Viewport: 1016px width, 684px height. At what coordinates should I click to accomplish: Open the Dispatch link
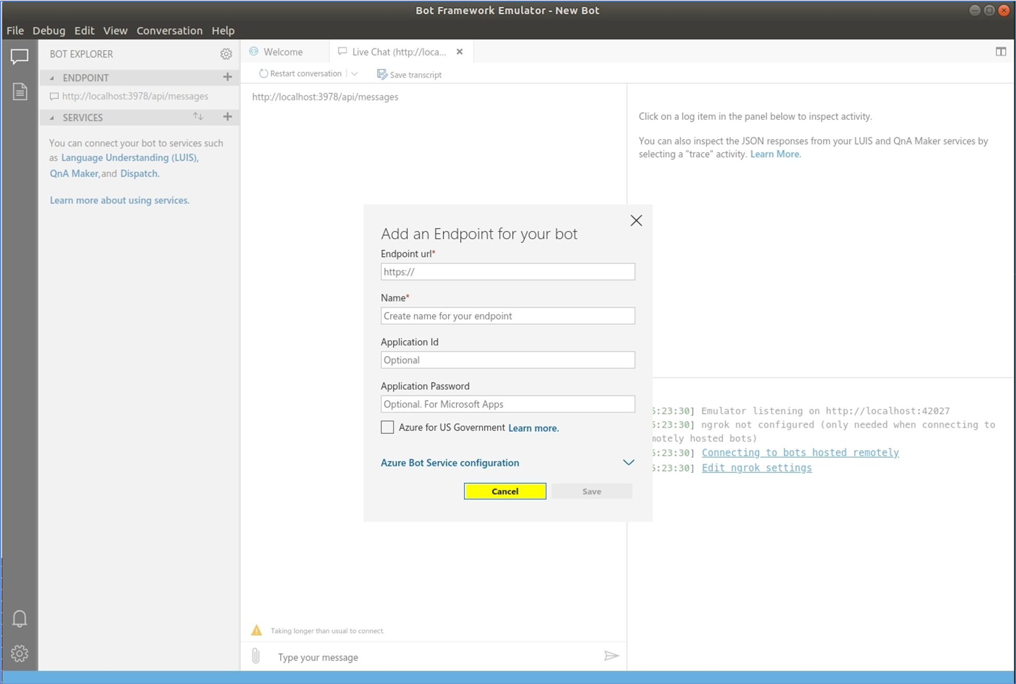click(140, 173)
